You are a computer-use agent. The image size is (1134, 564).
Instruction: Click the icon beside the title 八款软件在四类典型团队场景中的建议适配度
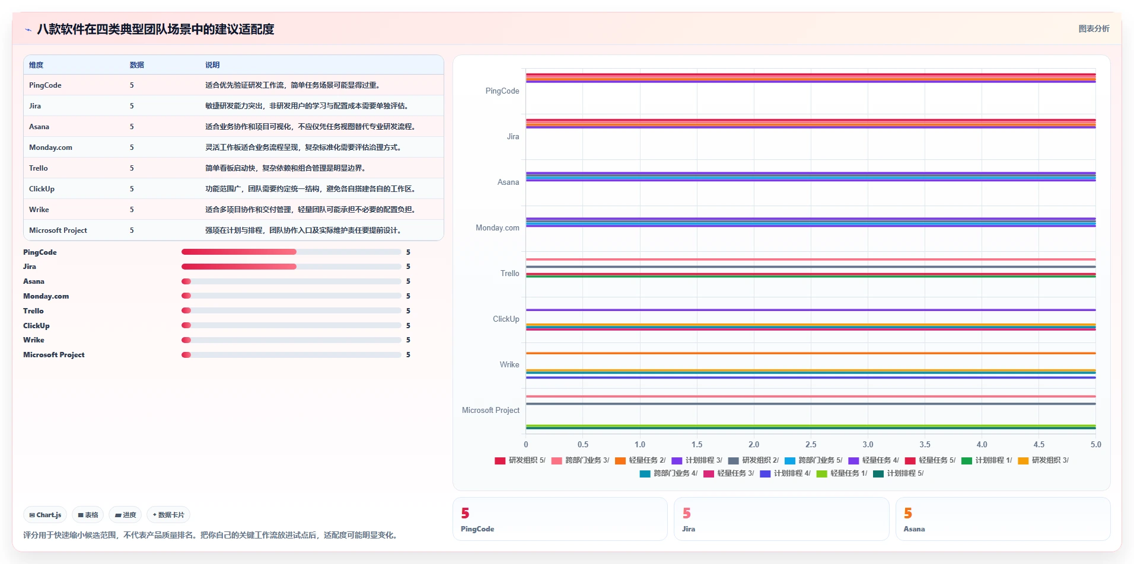pos(28,30)
